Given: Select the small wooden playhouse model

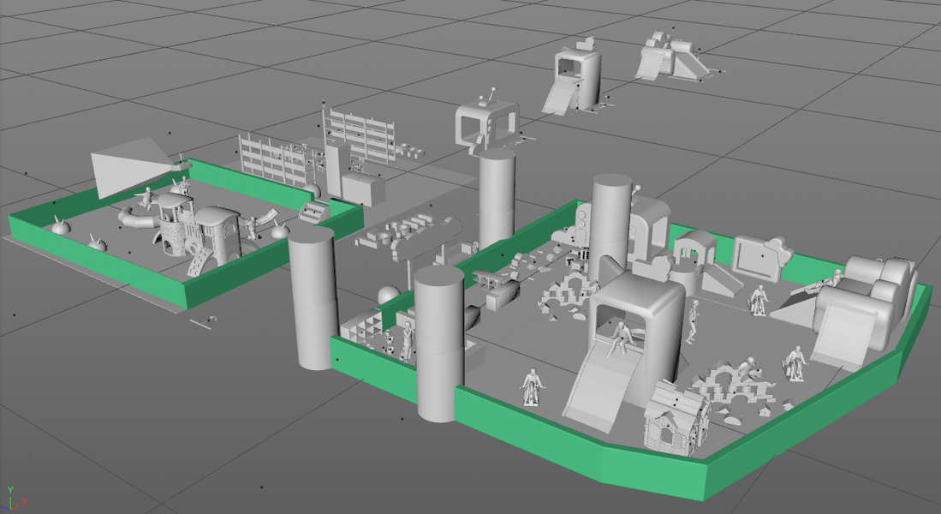Looking at the screenshot, I should click(x=676, y=416).
